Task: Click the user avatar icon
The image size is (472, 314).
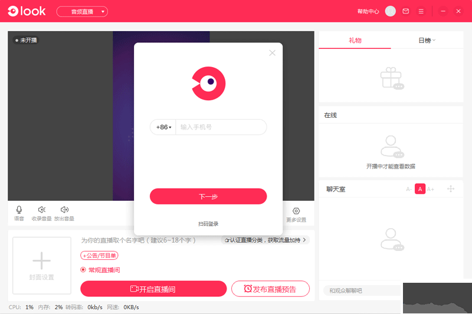Action: pyautogui.click(x=391, y=11)
